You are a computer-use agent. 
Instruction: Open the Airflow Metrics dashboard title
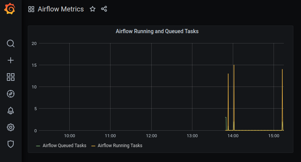(x=61, y=9)
